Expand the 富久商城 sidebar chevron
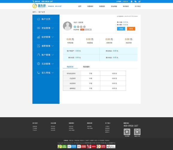 [x=53, y=73]
